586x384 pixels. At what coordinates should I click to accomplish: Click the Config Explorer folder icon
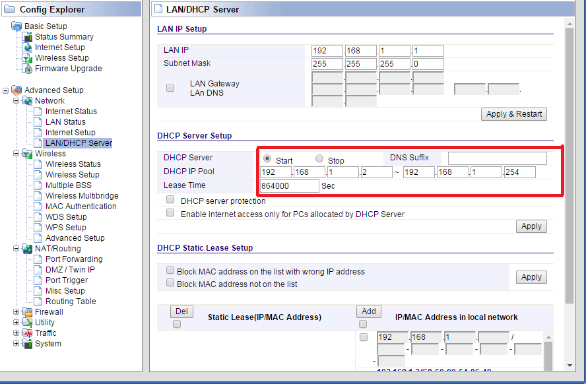pos(9,9)
